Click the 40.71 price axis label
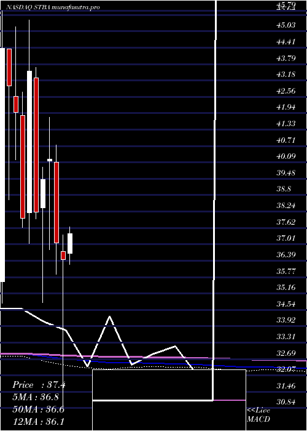This screenshot has height=431, width=307. [x=286, y=140]
